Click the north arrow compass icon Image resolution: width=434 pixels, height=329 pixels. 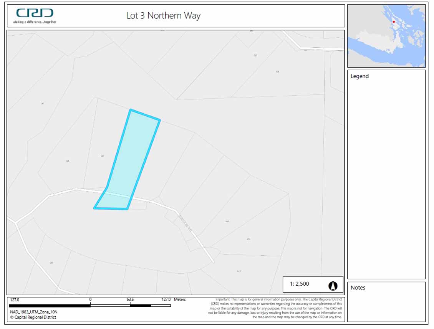[x=333, y=286]
